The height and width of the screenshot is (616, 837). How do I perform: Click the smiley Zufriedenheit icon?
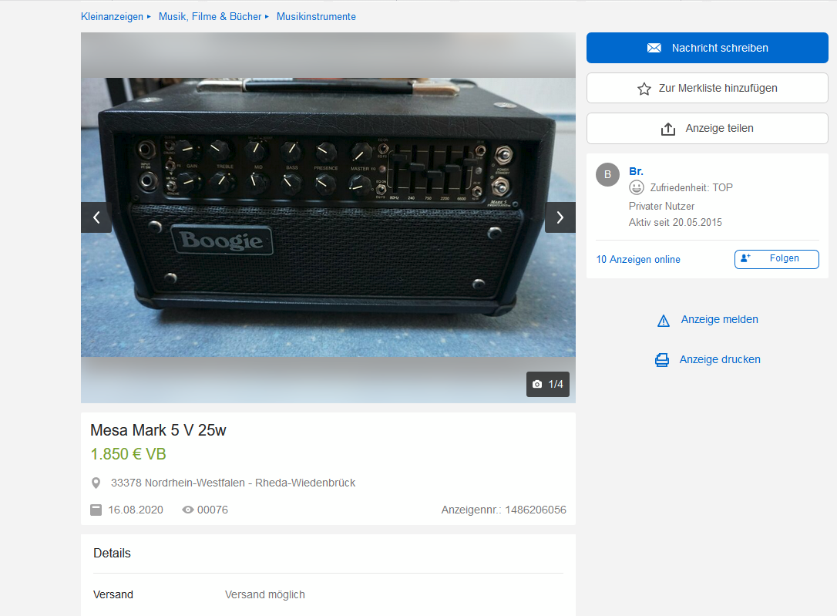point(637,187)
